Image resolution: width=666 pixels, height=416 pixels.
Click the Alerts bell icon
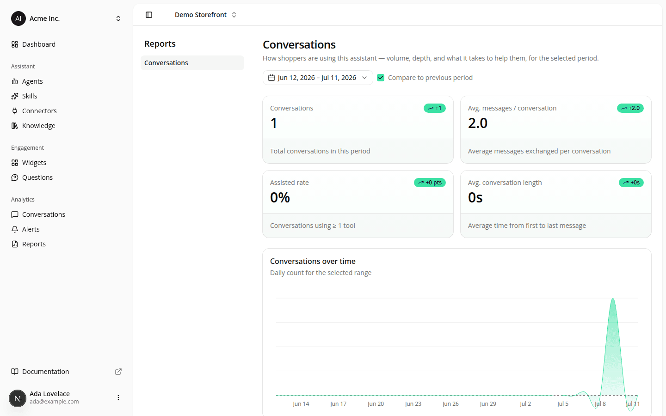coord(15,229)
